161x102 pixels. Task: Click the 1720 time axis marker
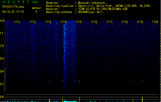pos(155,22)
